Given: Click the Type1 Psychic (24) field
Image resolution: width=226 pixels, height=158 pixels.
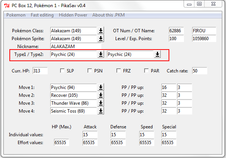Looking at the screenshot, I should click(x=74, y=54).
